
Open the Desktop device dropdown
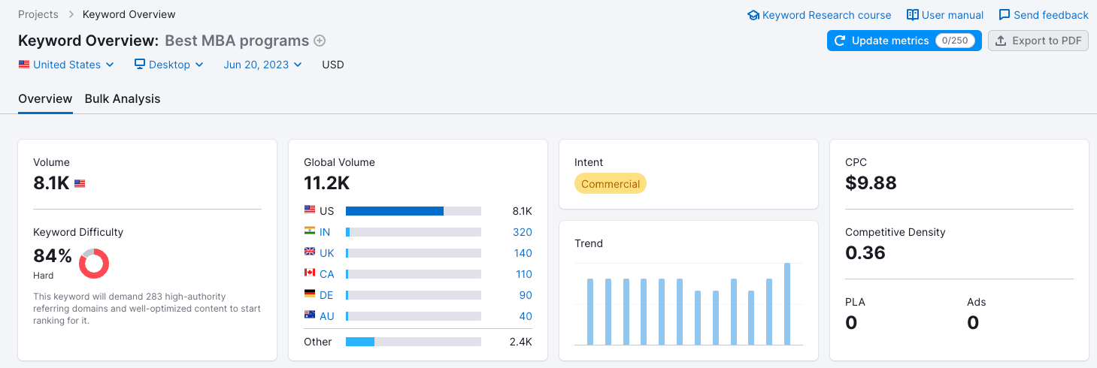(x=169, y=65)
